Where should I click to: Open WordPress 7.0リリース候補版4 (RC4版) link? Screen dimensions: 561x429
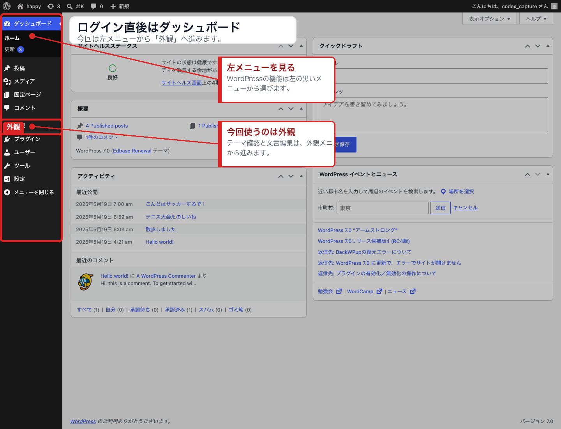[x=364, y=241]
